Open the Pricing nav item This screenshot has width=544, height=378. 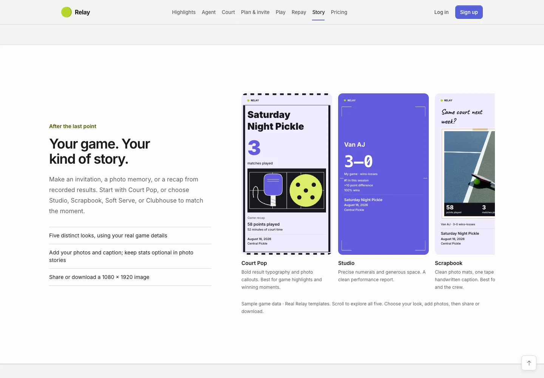point(339,12)
